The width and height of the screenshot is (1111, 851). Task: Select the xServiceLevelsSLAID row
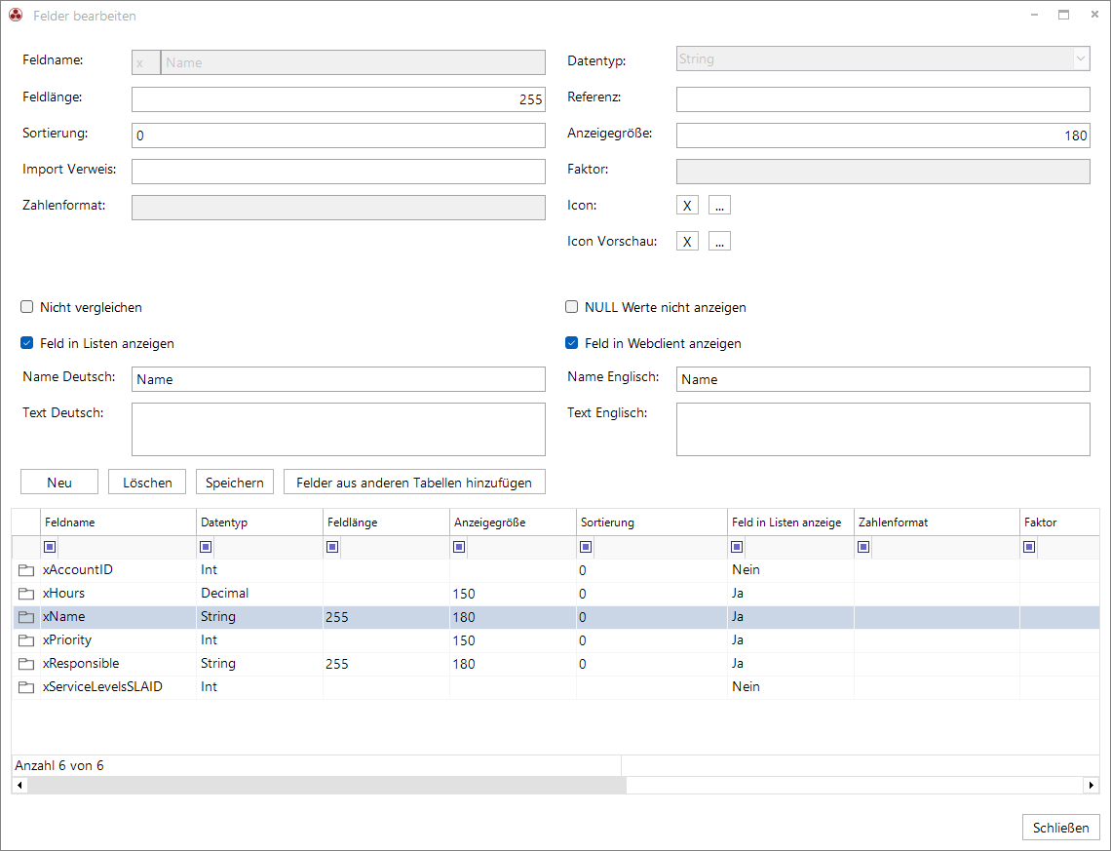(x=555, y=687)
